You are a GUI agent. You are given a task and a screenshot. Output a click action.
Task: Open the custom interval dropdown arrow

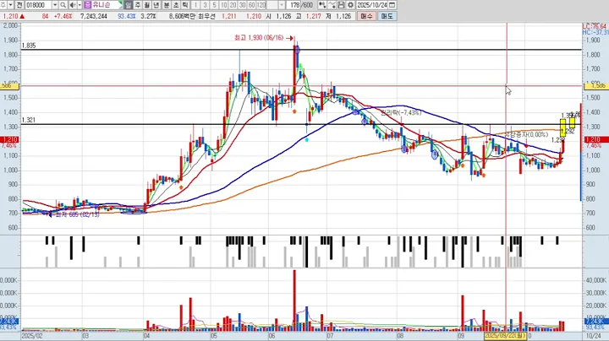(282, 5)
